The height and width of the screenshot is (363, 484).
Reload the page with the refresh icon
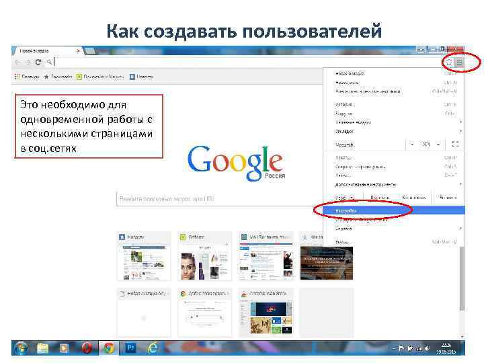click(38, 62)
